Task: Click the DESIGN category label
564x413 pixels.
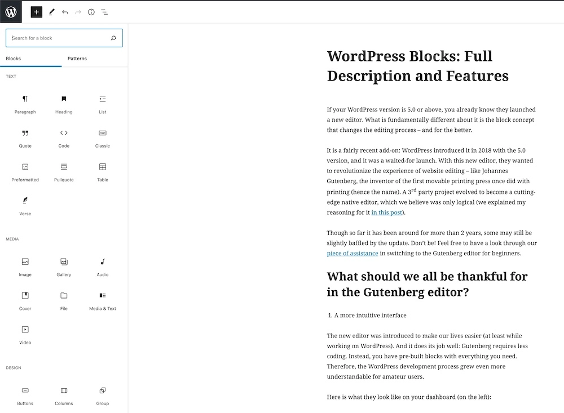Action: click(x=14, y=368)
